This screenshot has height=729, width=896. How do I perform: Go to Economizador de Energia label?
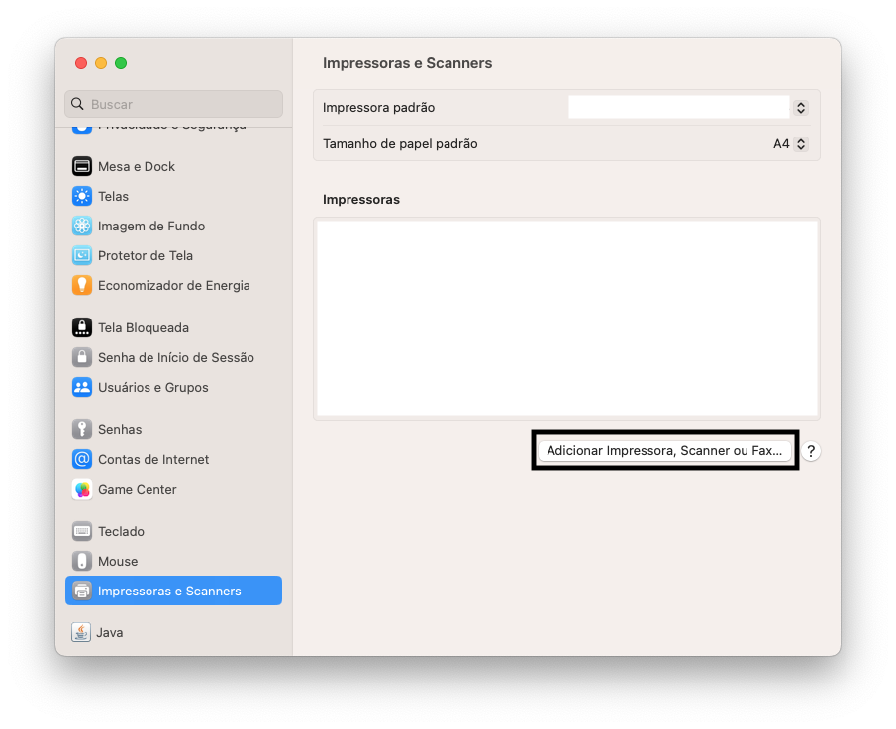click(173, 286)
